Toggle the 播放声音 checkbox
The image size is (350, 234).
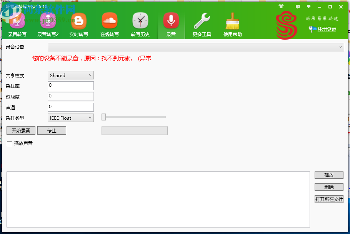tap(10, 143)
